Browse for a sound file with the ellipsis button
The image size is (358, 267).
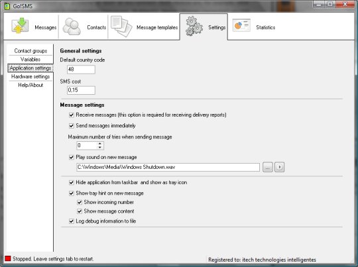[x=268, y=167]
